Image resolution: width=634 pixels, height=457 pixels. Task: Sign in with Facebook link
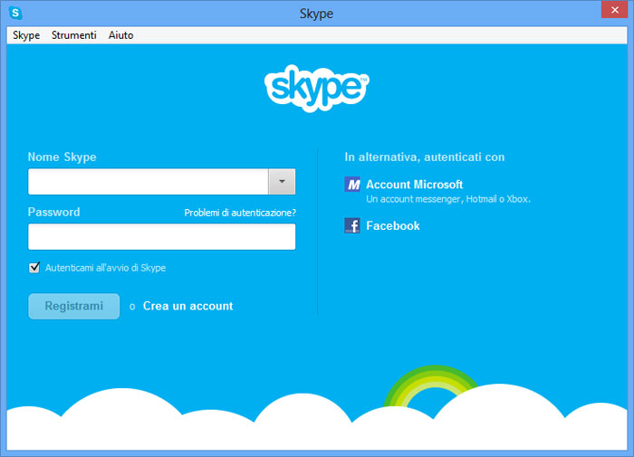click(392, 225)
